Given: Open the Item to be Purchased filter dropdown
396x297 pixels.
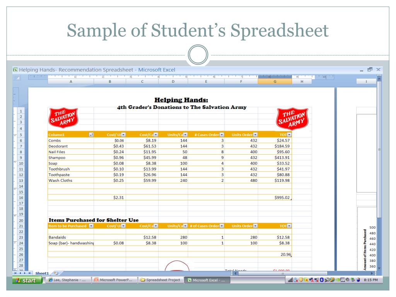Looking at the screenshot, I should pos(91,226).
